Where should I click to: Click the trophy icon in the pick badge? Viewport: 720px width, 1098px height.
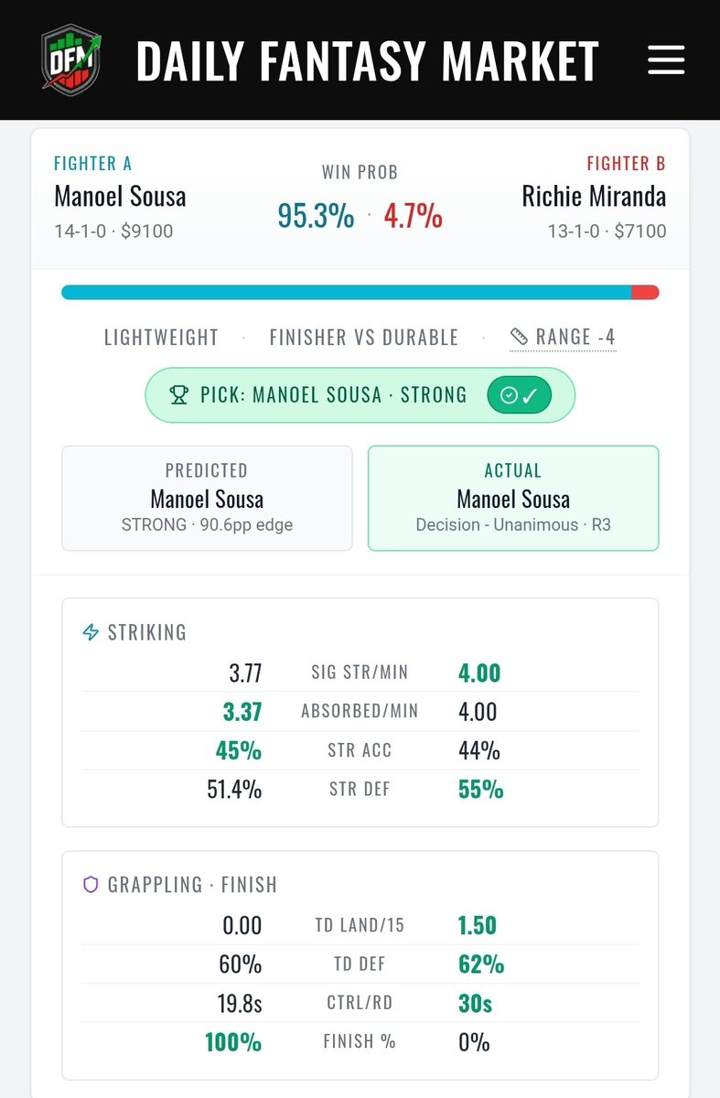179,395
